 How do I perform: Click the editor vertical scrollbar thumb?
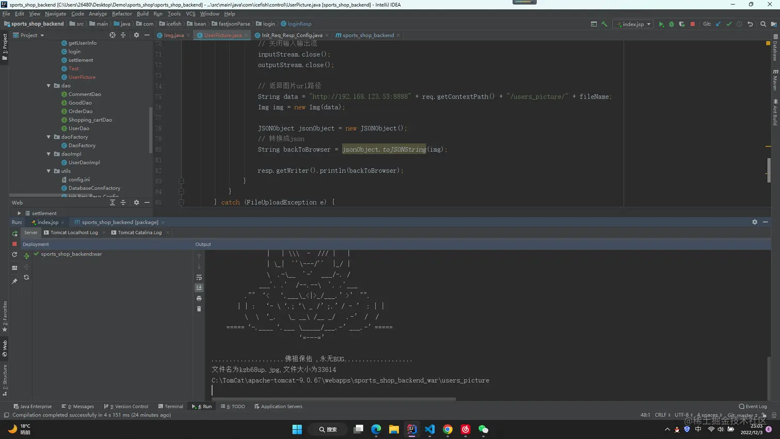point(769,170)
